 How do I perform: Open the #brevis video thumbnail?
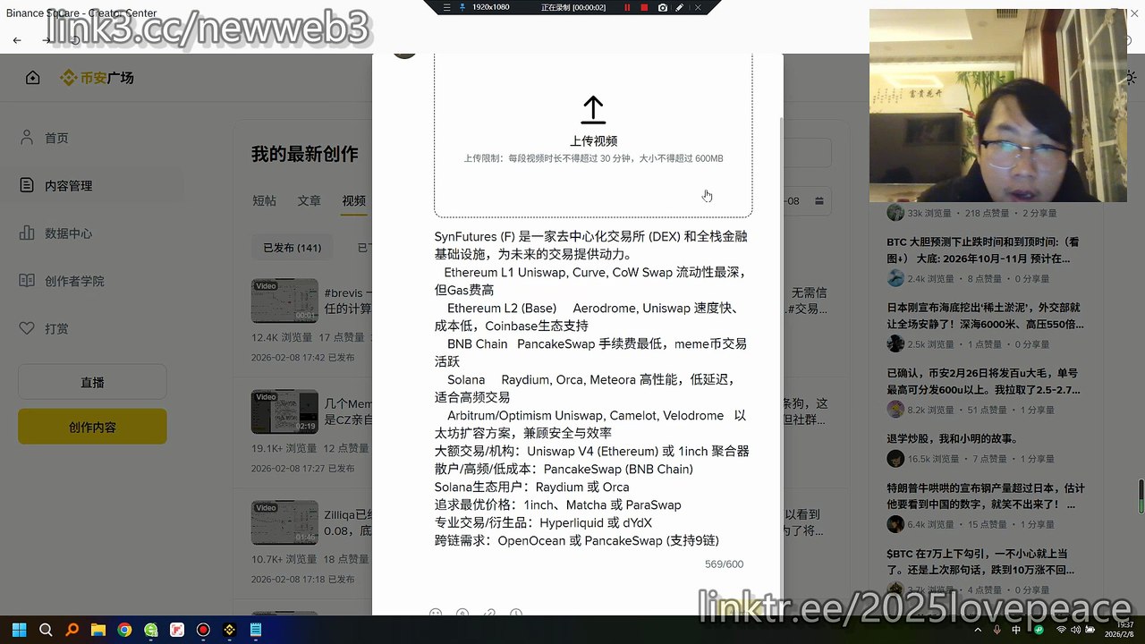pos(284,301)
